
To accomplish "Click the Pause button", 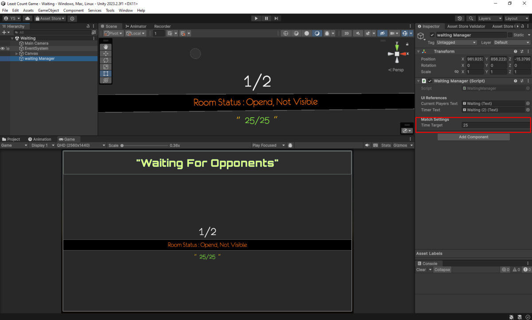I will (x=266, y=18).
